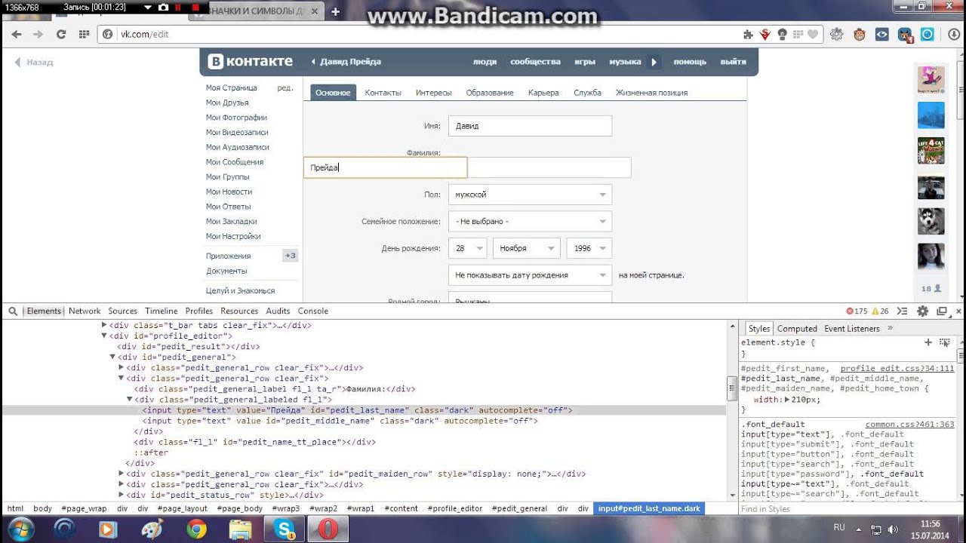Click the browser forward arrow
The width and height of the screenshot is (966, 543).
click(x=38, y=34)
